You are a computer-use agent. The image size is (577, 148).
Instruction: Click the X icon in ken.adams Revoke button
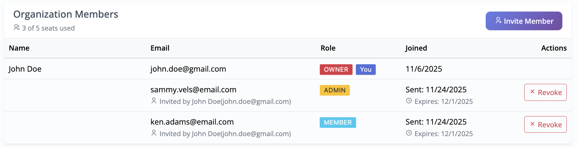pos(532,124)
